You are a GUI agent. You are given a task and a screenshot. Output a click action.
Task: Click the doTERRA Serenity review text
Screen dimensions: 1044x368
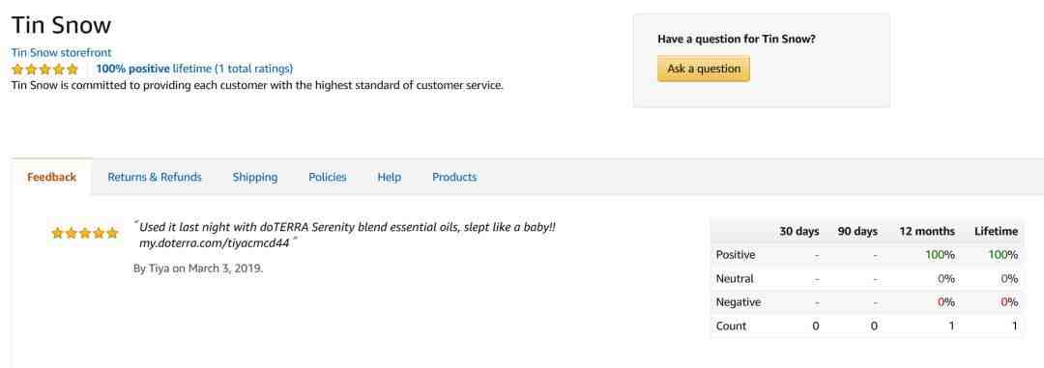pos(345,235)
